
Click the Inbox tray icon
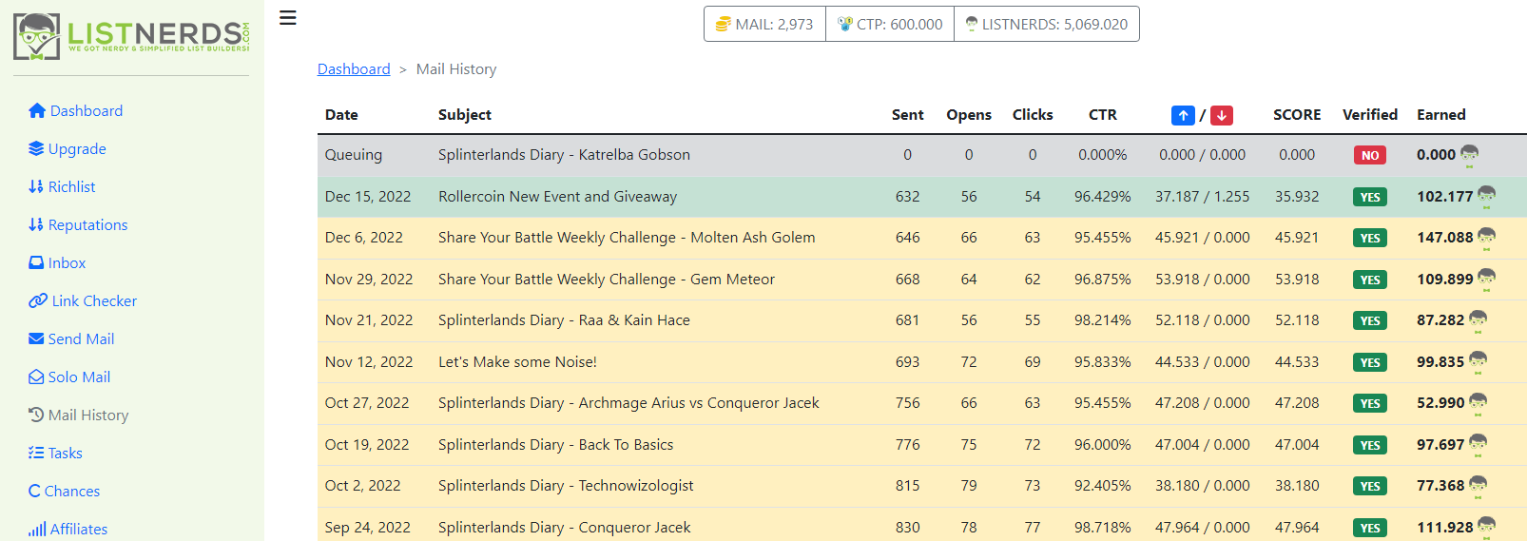click(x=36, y=262)
